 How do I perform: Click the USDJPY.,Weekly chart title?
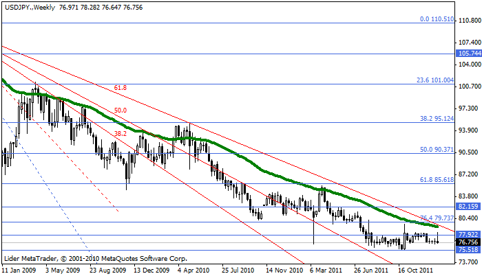(x=30, y=8)
